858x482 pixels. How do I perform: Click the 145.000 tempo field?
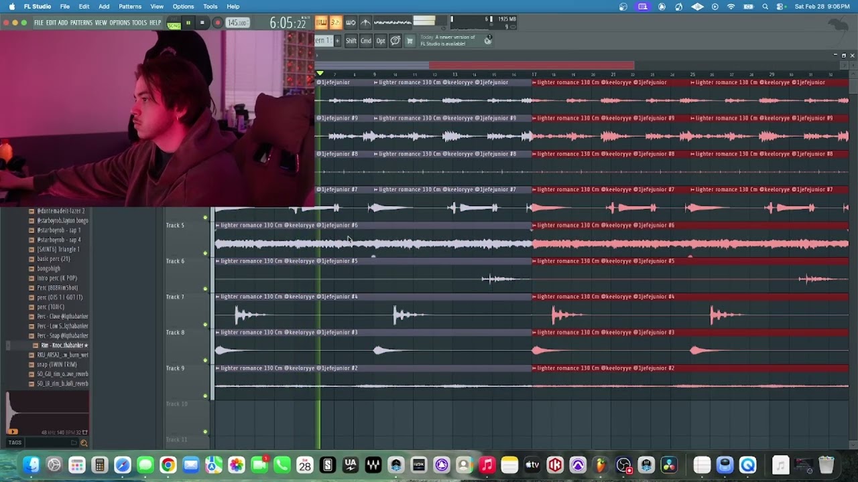(237, 23)
